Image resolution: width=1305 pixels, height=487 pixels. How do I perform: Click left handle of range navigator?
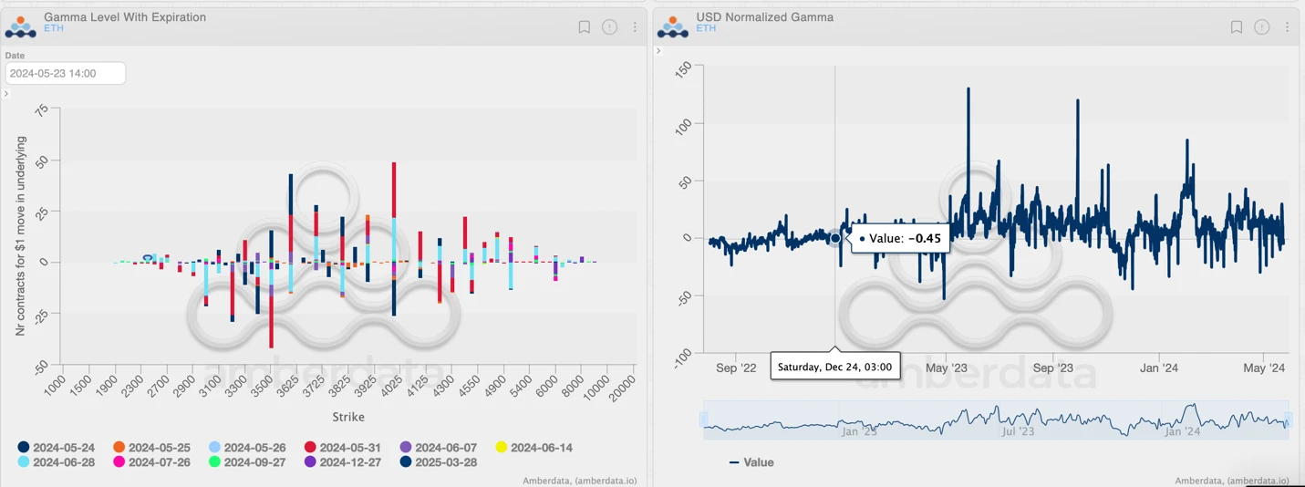pos(703,420)
